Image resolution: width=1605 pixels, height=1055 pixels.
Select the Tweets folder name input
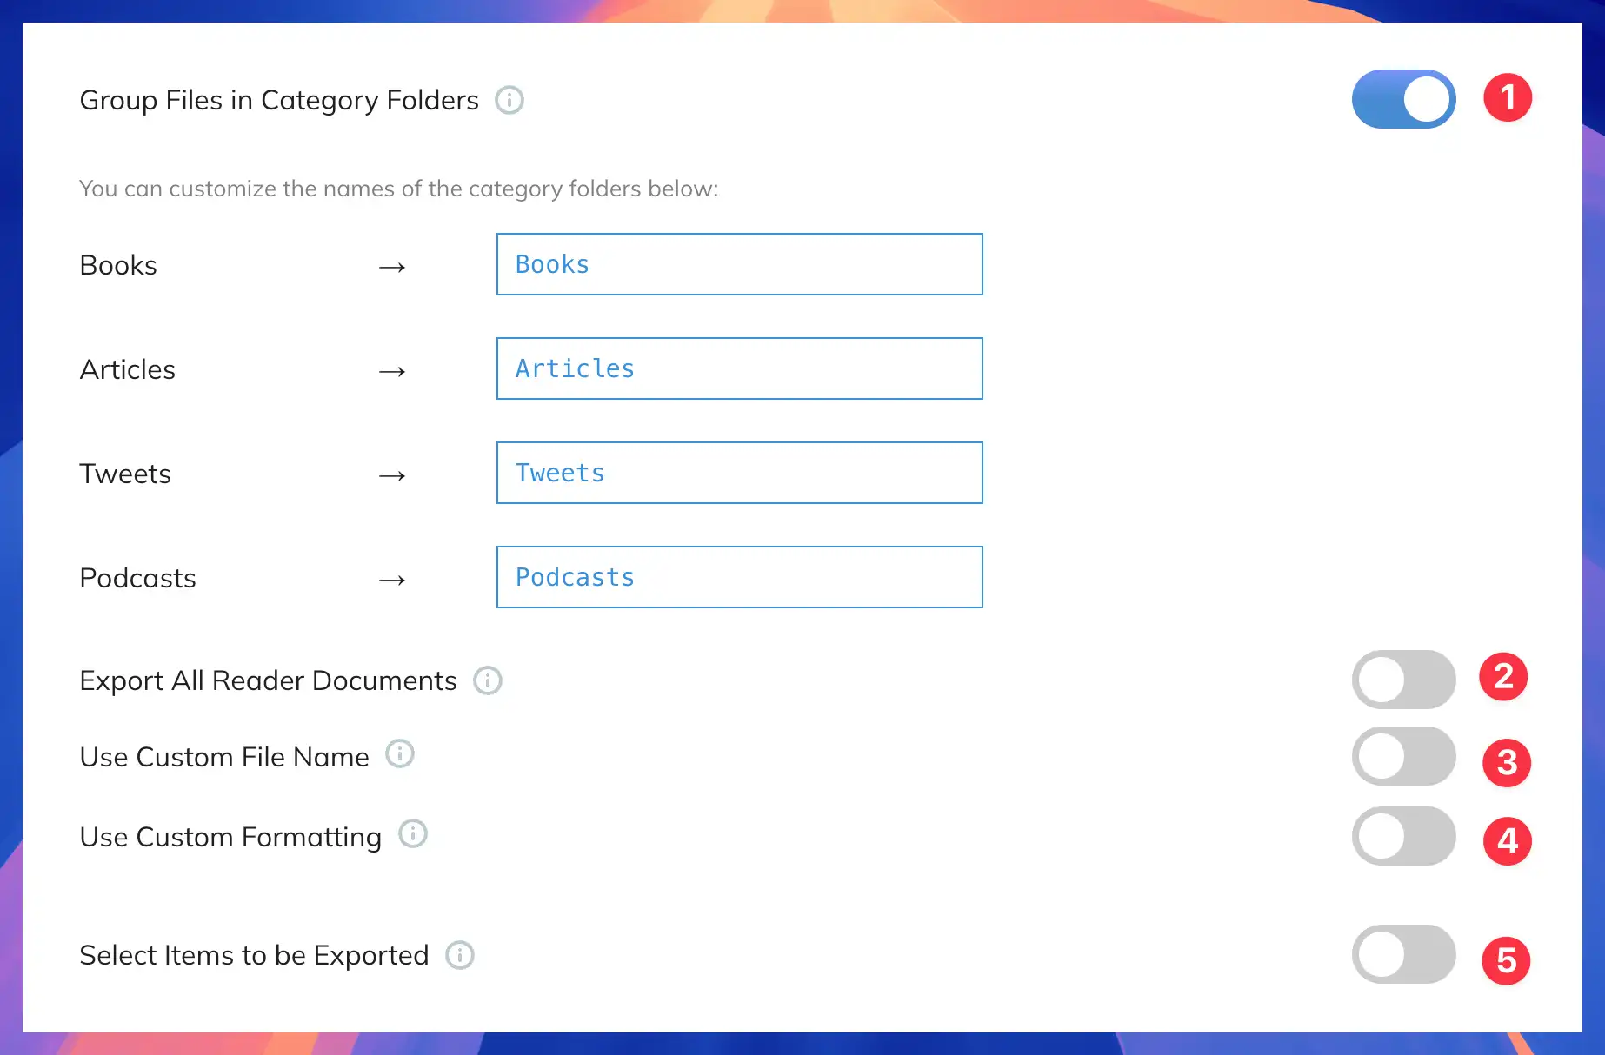pos(740,473)
